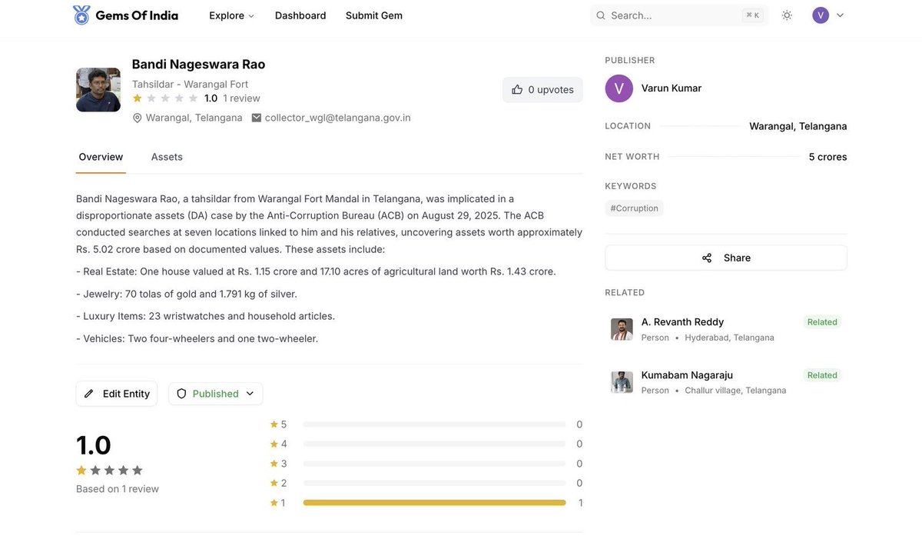Viewport: 922px width, 549px height.
Task: Click the 3-star rating bar row
Action: pyautogui.click(x=426, y=464)
